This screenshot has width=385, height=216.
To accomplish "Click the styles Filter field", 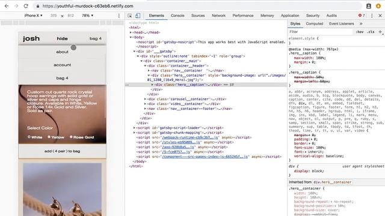I will point(321,32).
